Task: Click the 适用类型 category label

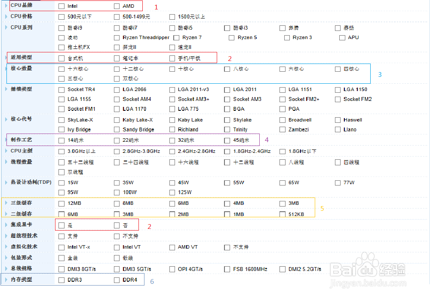Action: [x=21, y=57]
